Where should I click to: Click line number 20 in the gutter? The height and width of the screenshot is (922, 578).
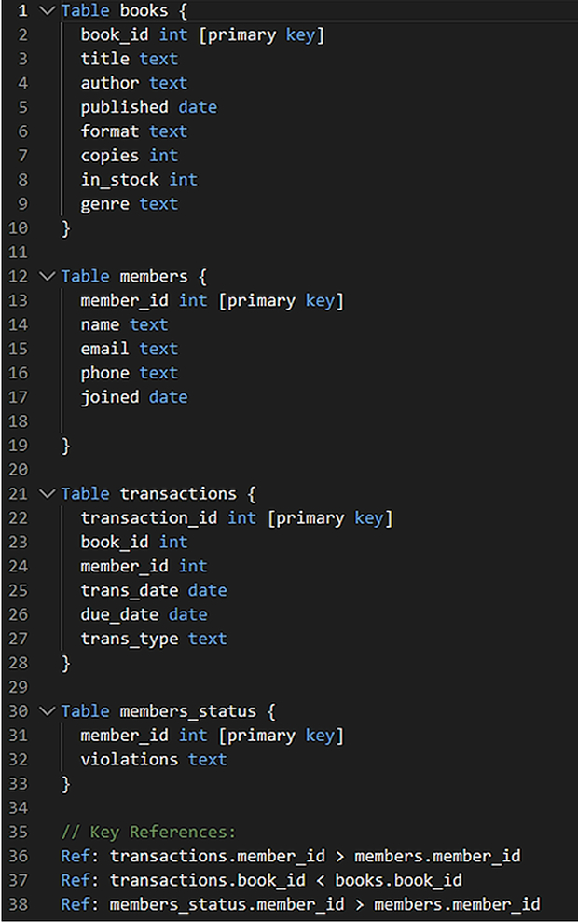20,469
